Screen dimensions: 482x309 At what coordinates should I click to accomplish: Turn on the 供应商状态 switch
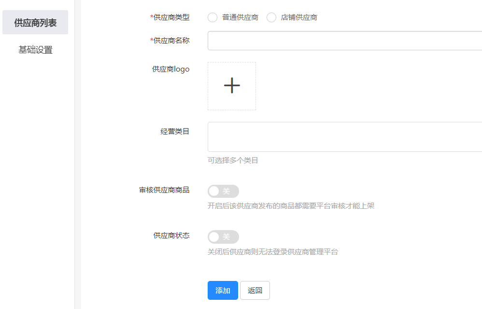(223, 237)
